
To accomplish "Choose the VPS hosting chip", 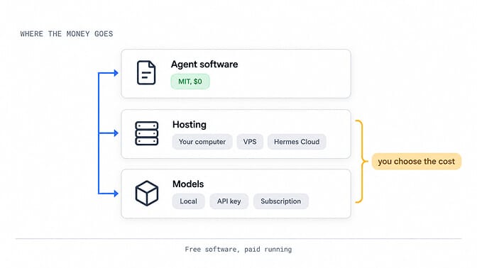I will click(x=250, y=142).
